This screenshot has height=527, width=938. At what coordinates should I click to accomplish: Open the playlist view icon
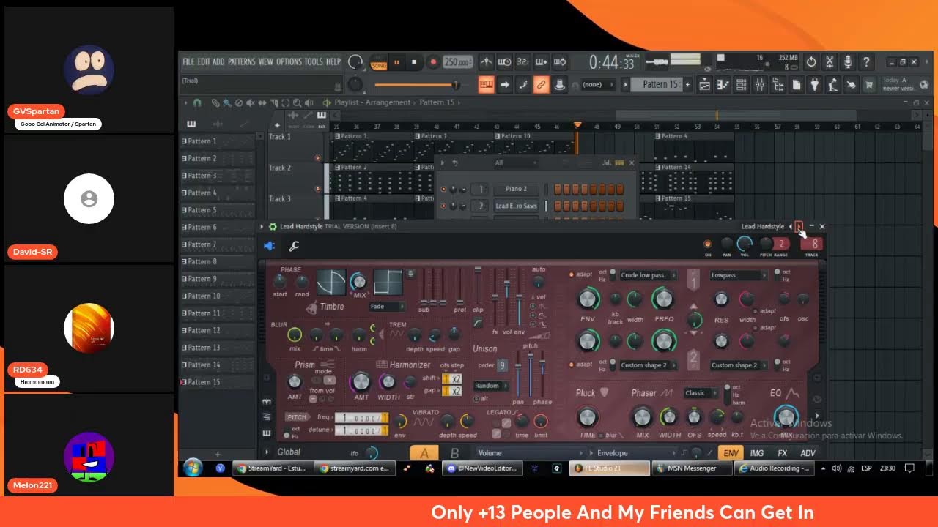(704, 85)
